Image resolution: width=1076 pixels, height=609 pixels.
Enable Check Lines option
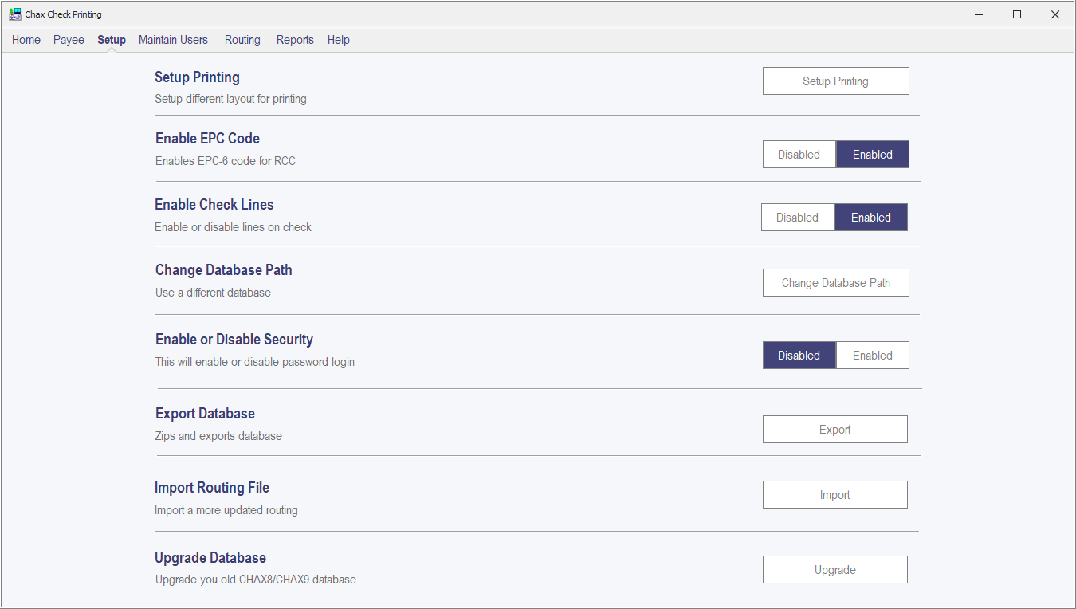coord(870,218)
